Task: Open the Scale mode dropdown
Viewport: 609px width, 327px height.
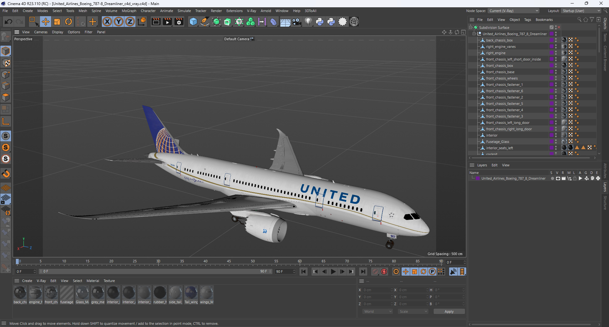Action: (x=413, y=311)
